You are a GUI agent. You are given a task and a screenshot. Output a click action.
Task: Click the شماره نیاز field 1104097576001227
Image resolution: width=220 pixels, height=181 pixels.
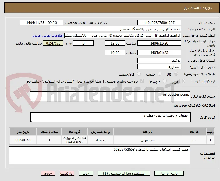(x=159, y=23)
